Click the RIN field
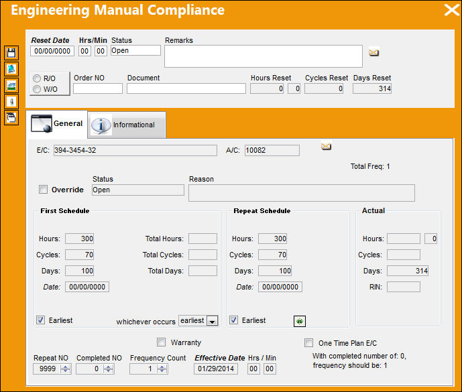The width and height of the screenshot is (462, 392). 404,287
